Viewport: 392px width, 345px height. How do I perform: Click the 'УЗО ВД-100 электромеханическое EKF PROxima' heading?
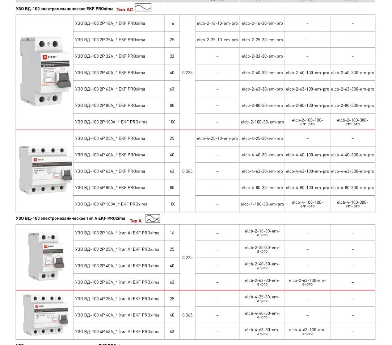click(x=64, y=9)
